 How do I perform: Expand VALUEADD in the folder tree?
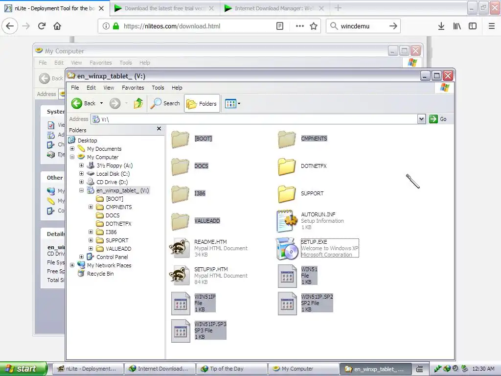pyautogui.click(x=91, y=248)
